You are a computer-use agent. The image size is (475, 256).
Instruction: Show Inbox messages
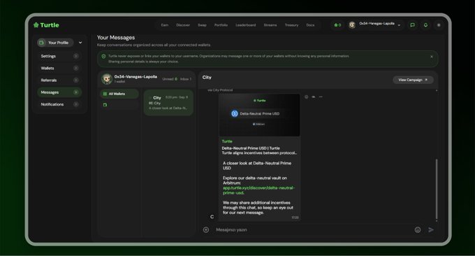[186, 79]
